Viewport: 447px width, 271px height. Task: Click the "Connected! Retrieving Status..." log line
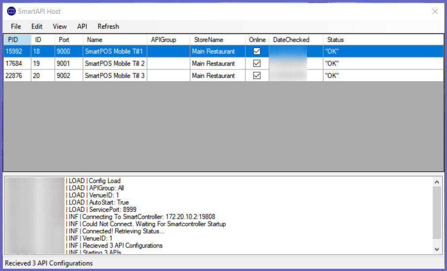coord(115,231)
